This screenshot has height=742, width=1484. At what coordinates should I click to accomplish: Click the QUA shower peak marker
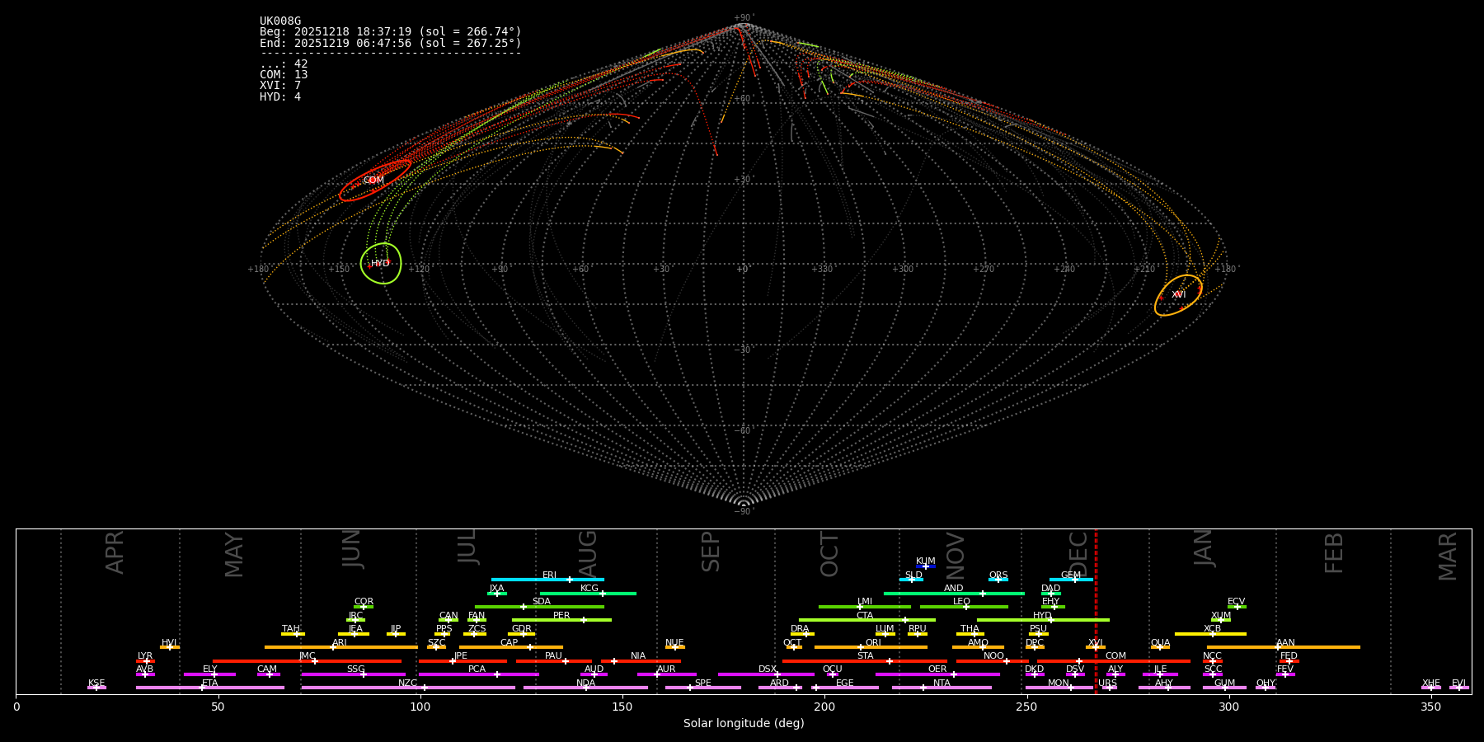point(1160,647)
